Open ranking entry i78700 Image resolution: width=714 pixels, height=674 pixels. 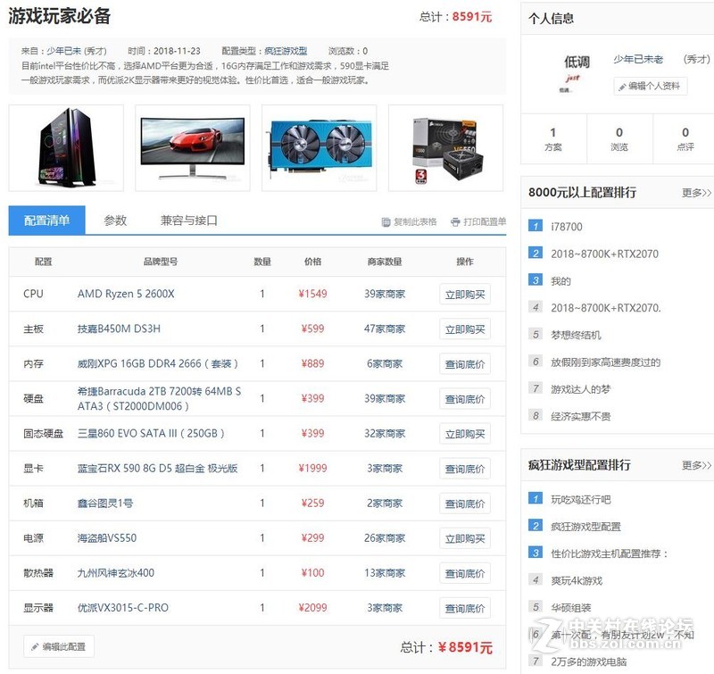click(x=567, y=227)
